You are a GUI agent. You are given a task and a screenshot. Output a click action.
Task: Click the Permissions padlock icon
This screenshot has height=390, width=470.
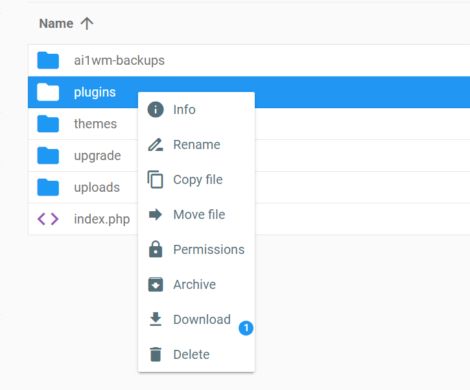(156, 249)
